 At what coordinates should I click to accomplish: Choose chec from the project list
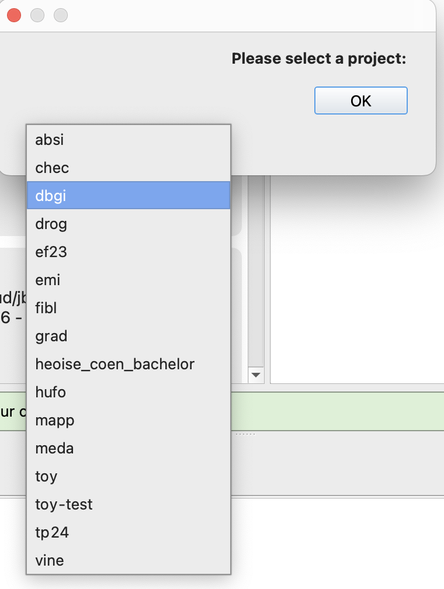(129, 168)
